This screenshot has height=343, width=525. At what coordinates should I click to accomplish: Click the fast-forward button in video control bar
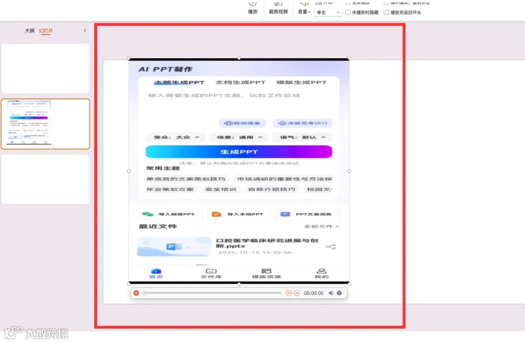click(297, 293)
